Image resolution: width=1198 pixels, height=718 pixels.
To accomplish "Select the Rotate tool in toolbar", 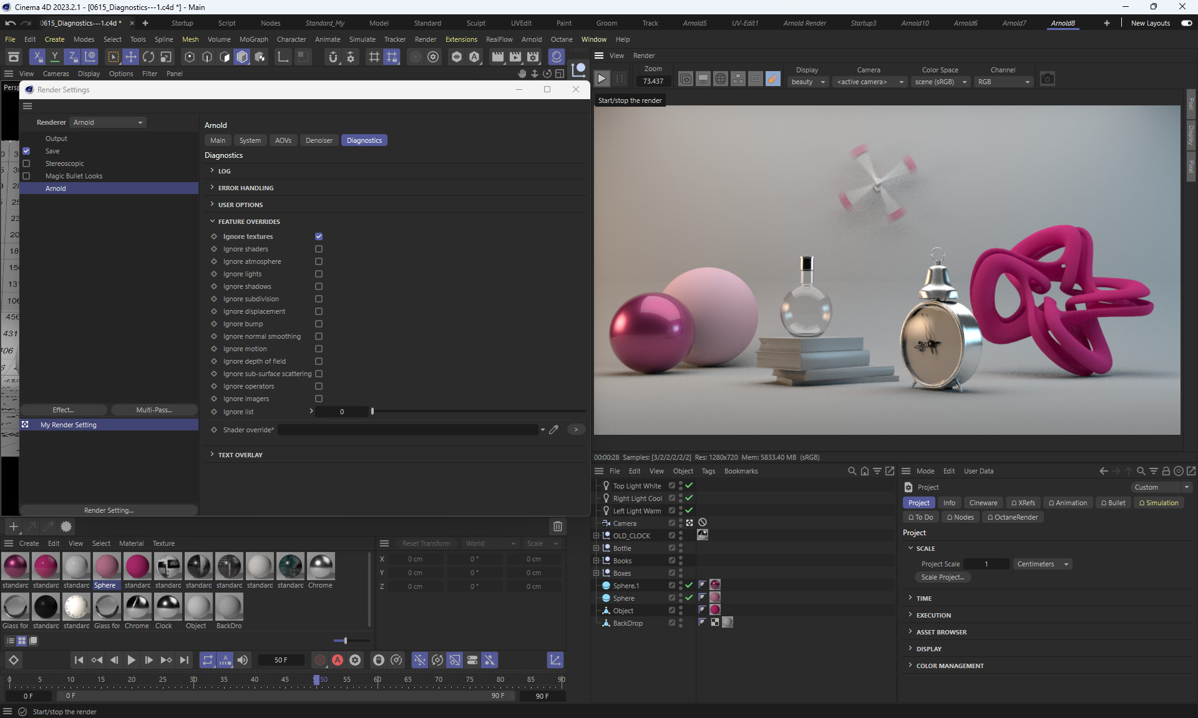I will [149, 57].
